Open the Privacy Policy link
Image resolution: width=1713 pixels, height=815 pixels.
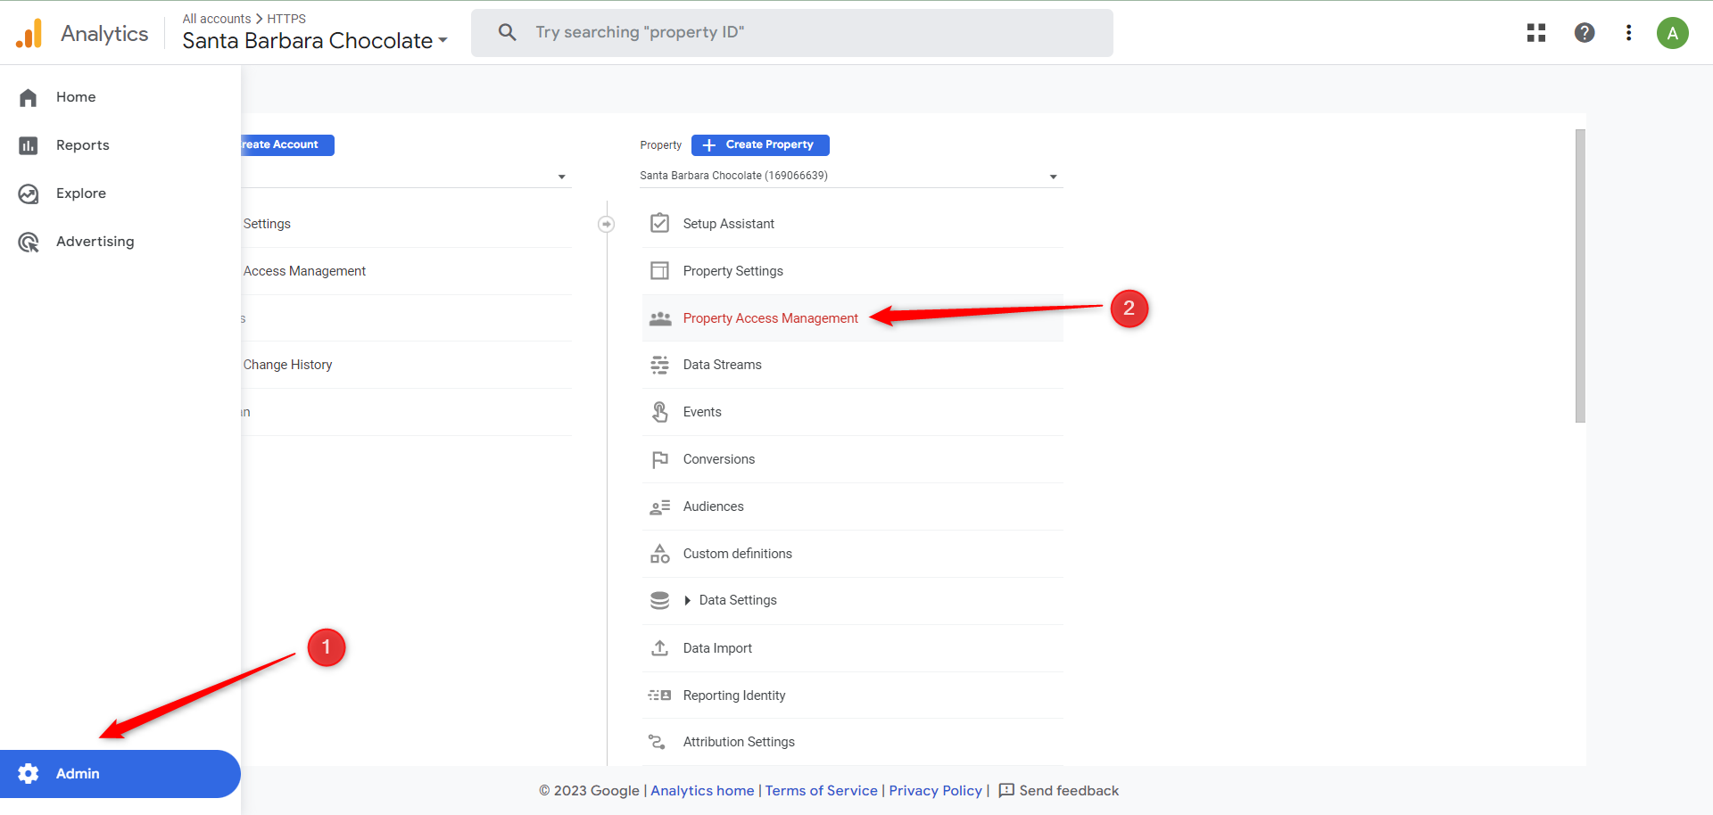935,790
